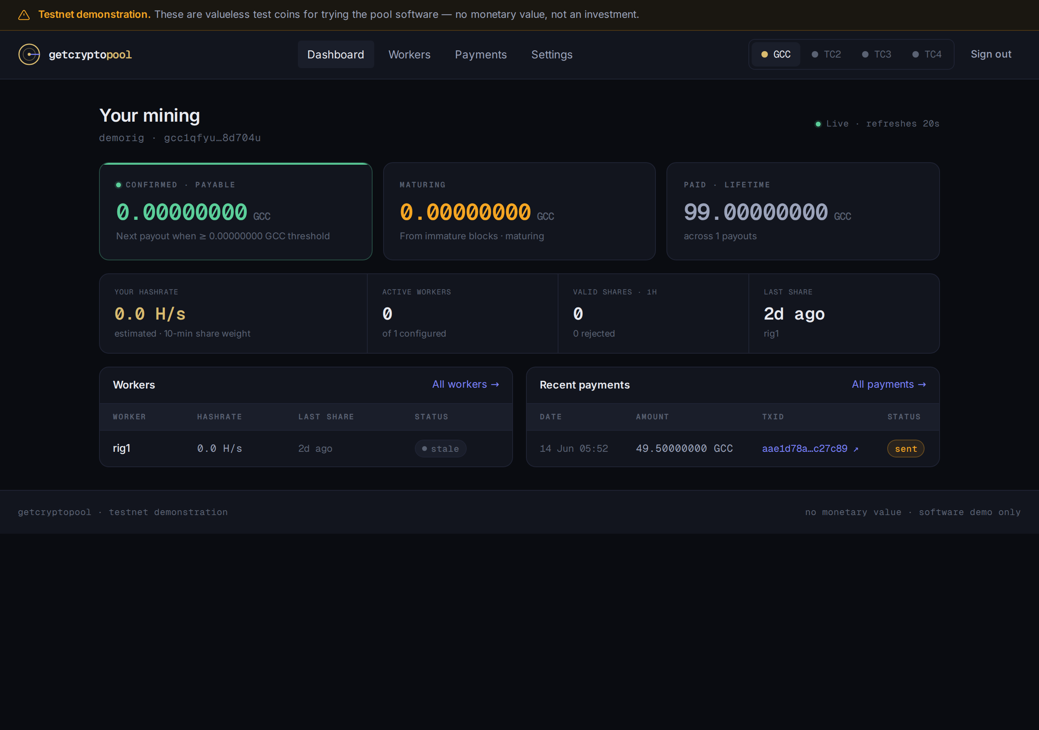Click the warning triangle icon in banner

pos(24,15)
